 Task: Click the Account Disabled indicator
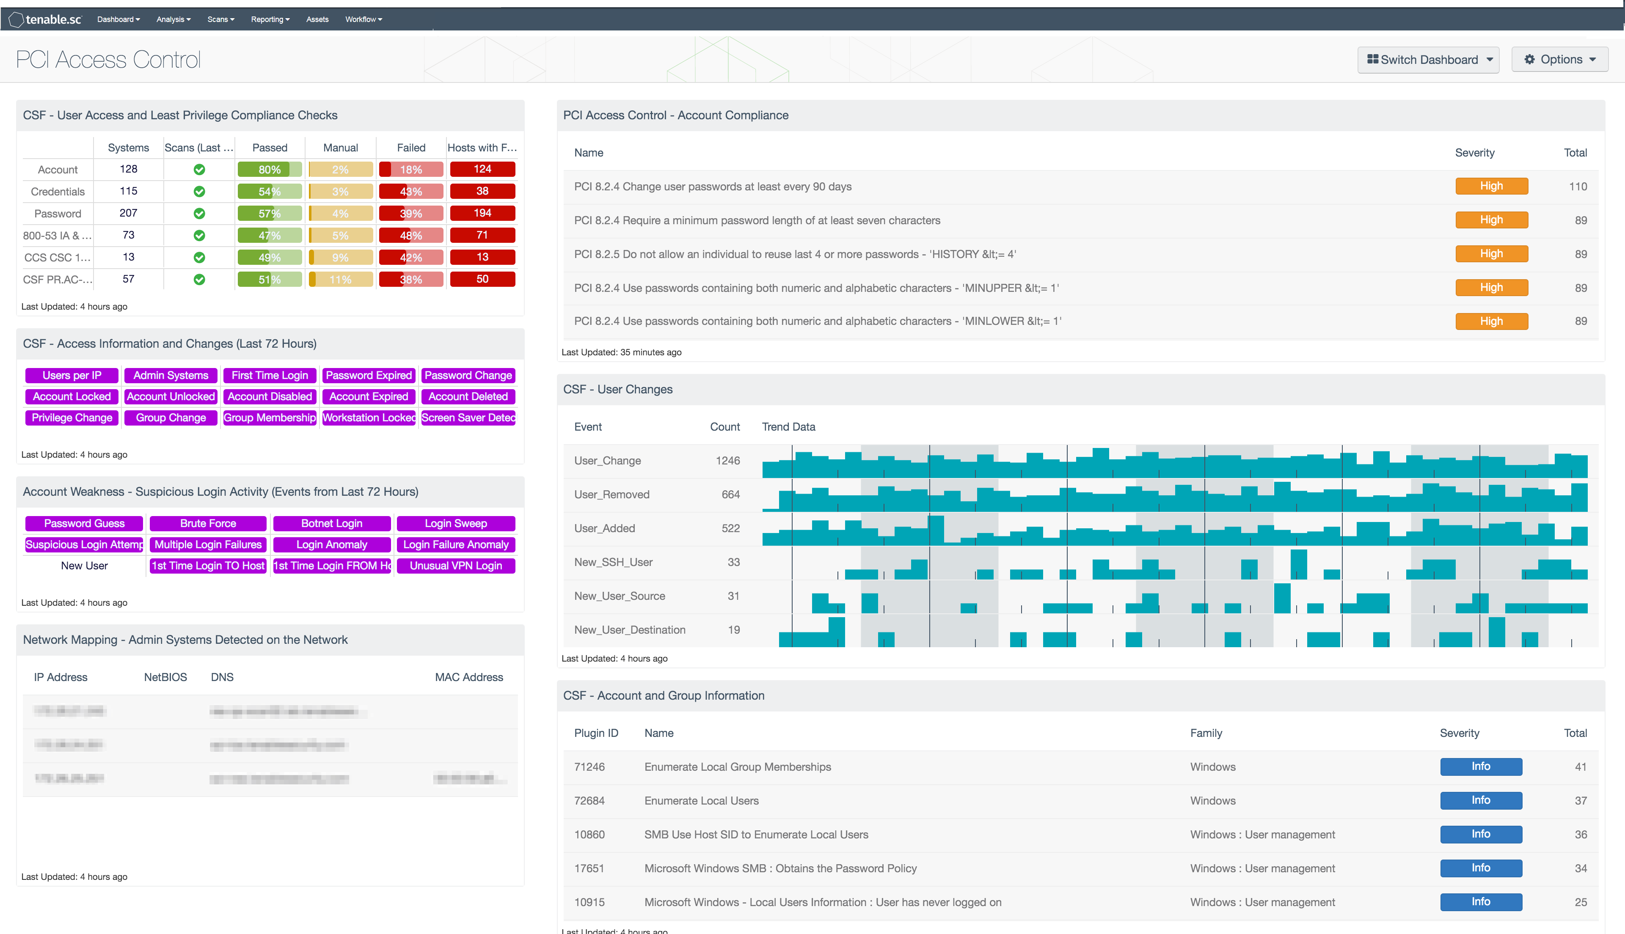click(x=270, y=396)
